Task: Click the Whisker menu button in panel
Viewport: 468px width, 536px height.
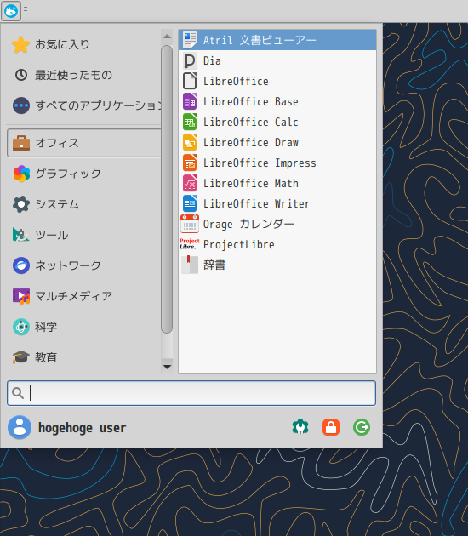Action: tap(10, 11)
